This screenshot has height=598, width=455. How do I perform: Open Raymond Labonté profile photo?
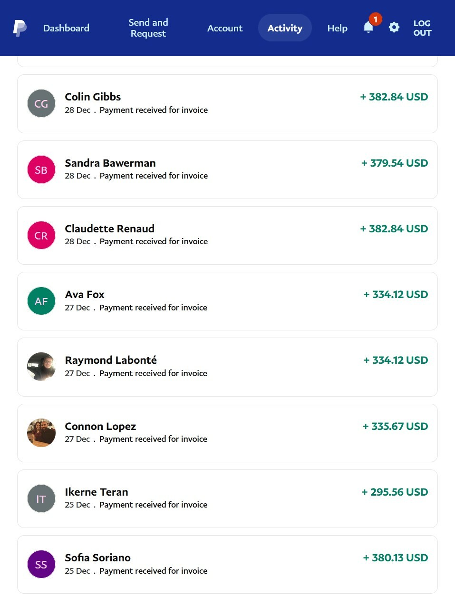(41, 367)
